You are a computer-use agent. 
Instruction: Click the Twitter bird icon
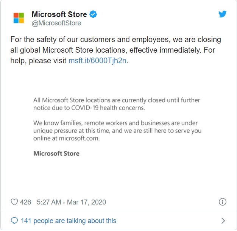coord(222,14)
